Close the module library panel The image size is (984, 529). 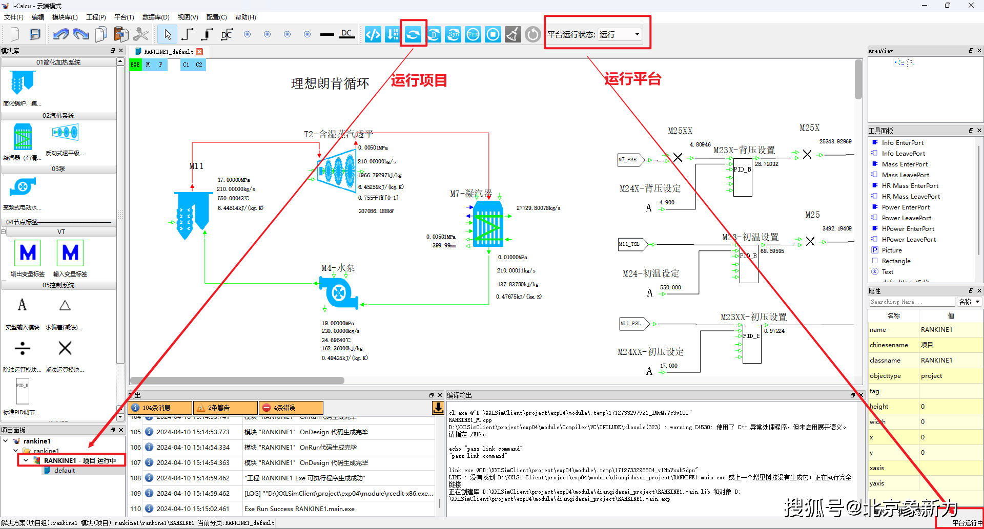(x=121, y=51)
